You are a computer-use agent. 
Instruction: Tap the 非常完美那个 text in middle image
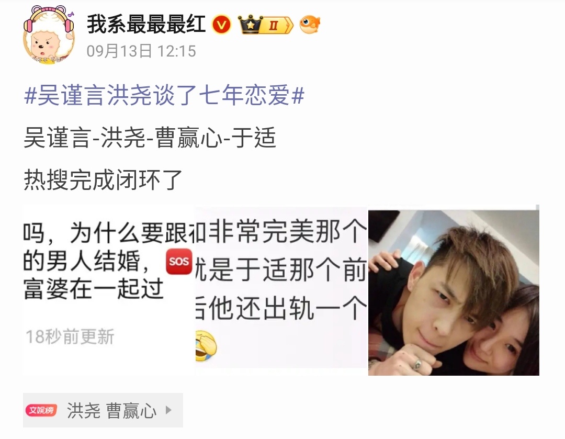coord(288,231)
